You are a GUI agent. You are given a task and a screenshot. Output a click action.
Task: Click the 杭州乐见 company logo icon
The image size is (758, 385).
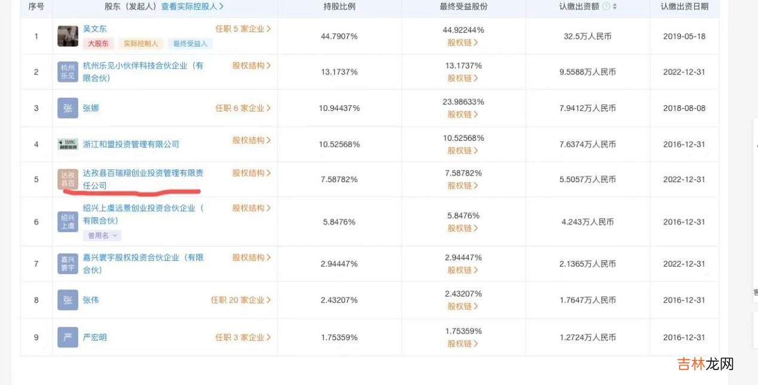pyautogui.click(x=68, y=72)
